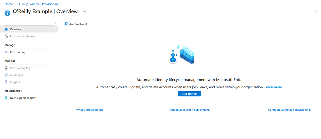Open Configure automatic provisioning link
Screen dimensions: 321x139
coord(289,110)
